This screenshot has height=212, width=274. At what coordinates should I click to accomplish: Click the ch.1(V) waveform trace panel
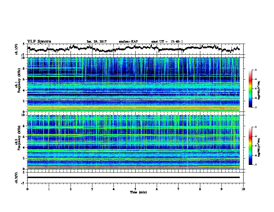point(135,49)
